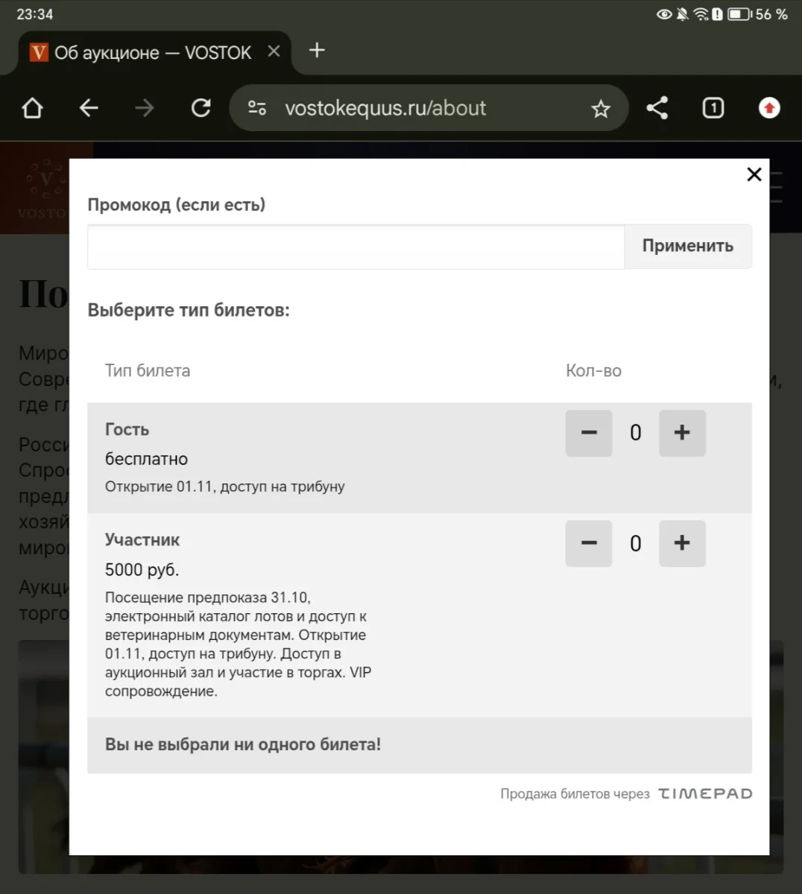Open site settings icon in address bar
The width and height of the screenshot is (802, 894).
pos(257,108)
